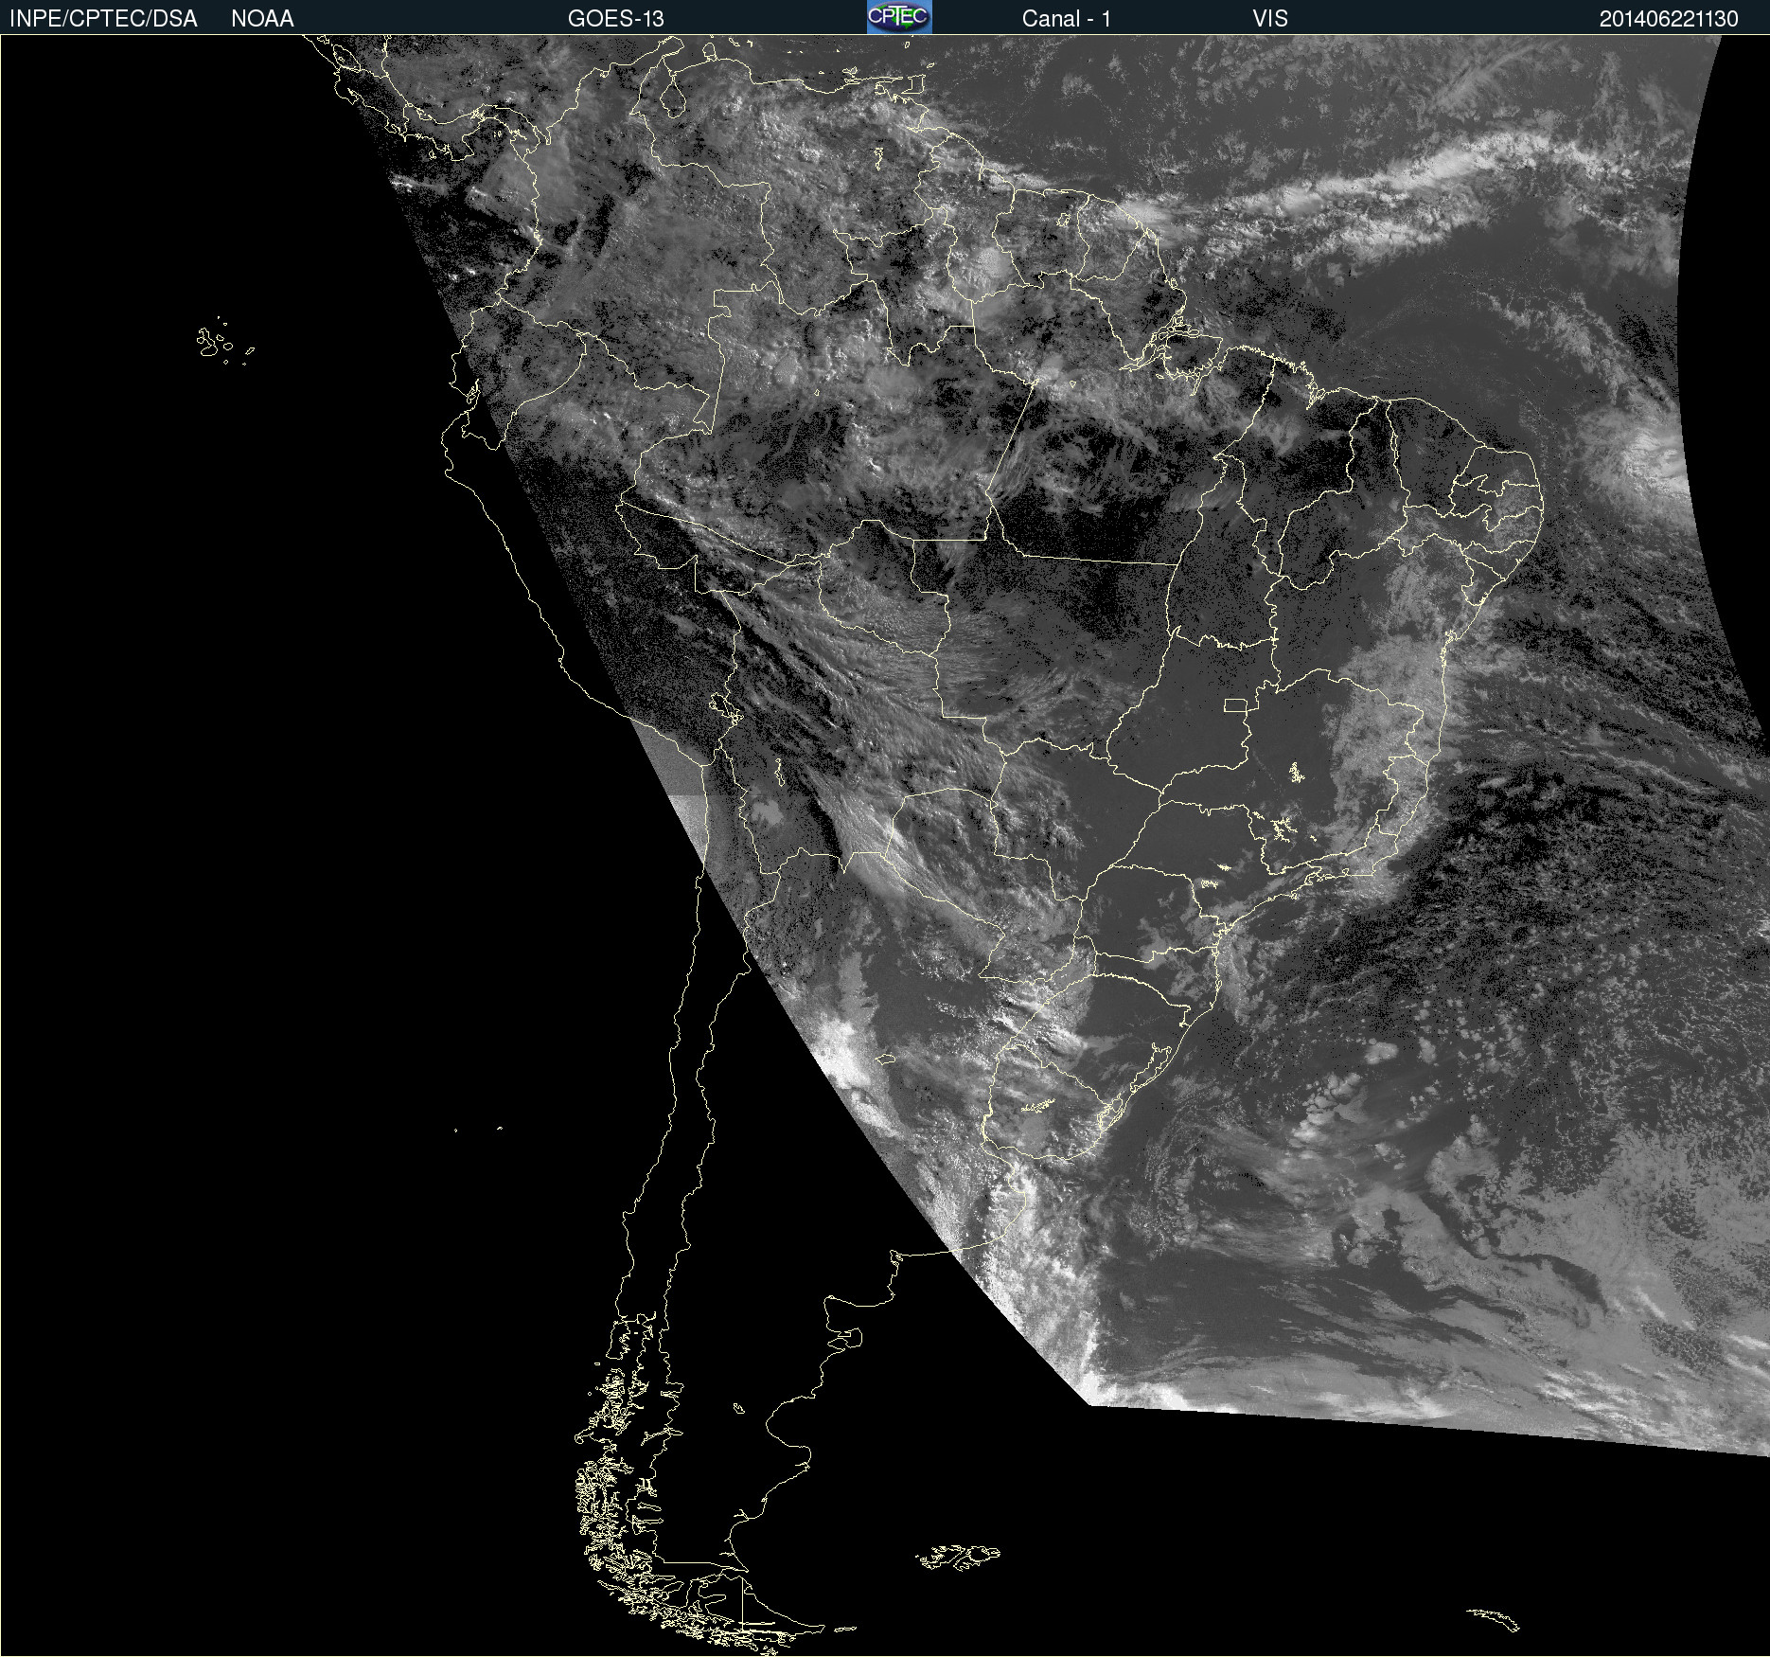Click the GOES-13 satellite label
The width and height of the screenshot is (1770, 1657).
click(x=615, y=19)
